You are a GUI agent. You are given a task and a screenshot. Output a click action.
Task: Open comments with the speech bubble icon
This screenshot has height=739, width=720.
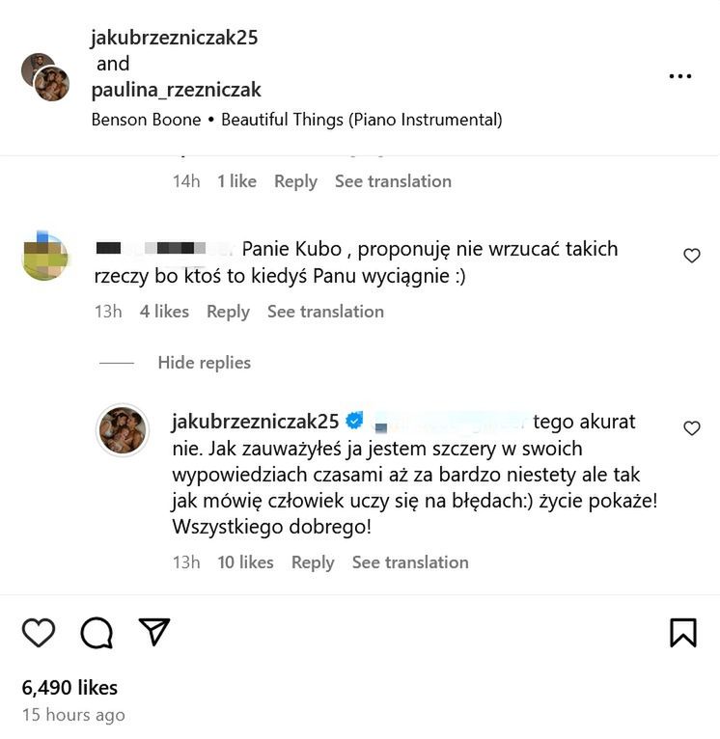(97, 632)
